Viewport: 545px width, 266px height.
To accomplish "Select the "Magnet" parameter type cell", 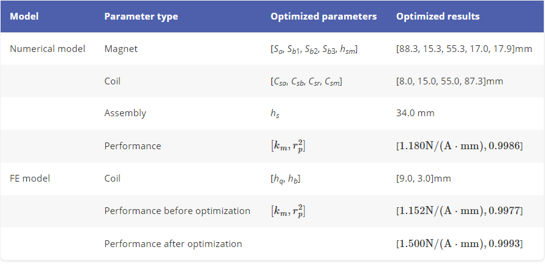I will [x=121, y=48].
